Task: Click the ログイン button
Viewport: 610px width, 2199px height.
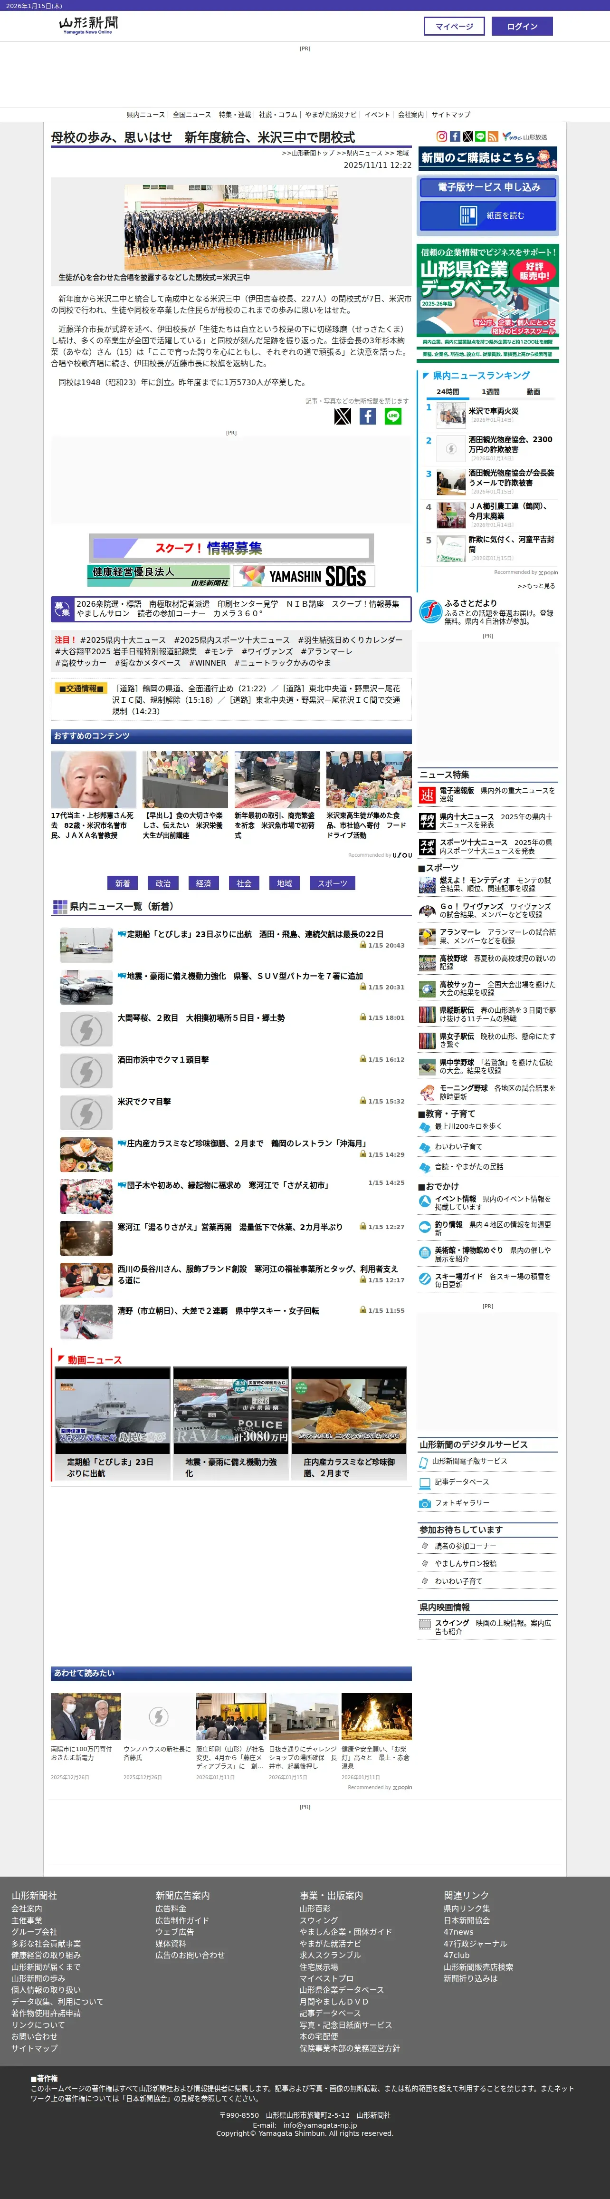Action: [522, 27]
